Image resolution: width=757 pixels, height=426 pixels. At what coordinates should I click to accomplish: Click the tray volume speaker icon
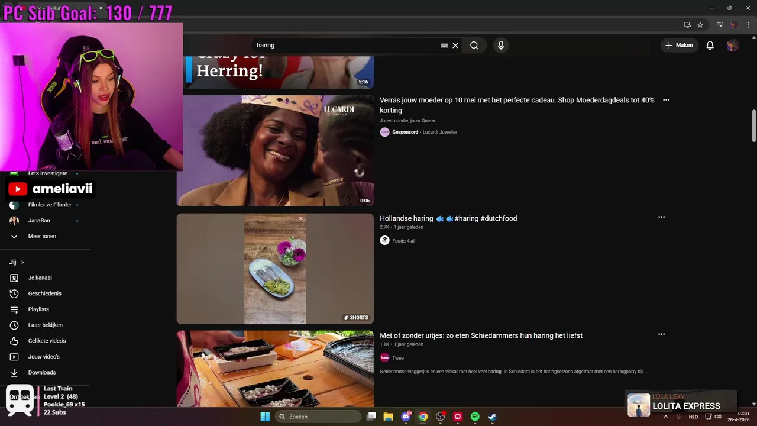click(718, 417)
